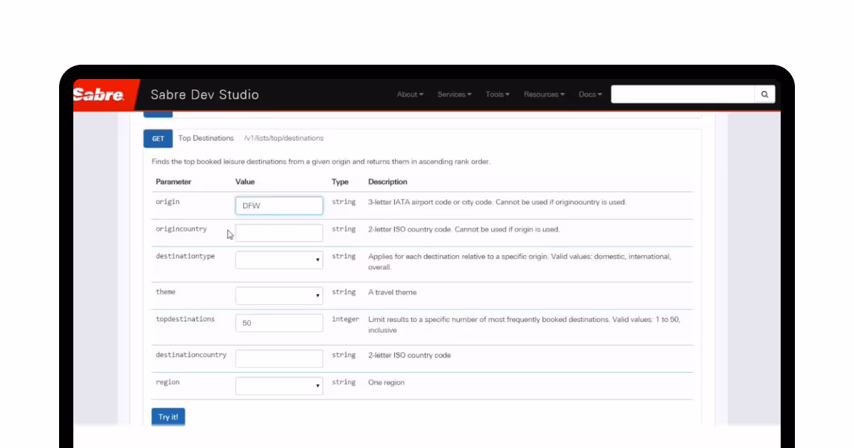854x448 pixels.
Task: Click the '2-letter ISO country code' destinationcountry description
Action: [x=409, y=355]
